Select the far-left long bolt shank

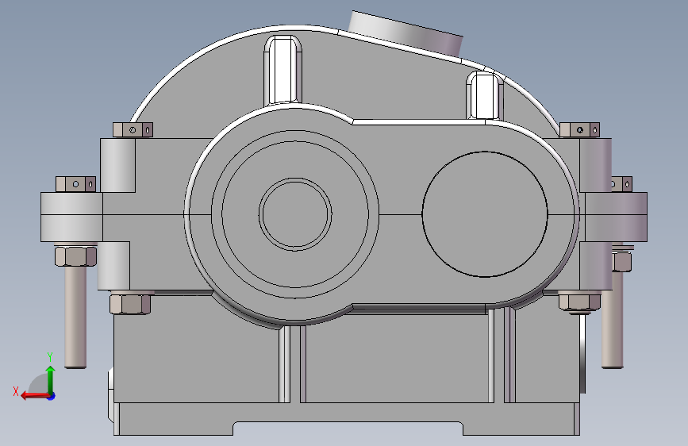(x=75, y=317)
